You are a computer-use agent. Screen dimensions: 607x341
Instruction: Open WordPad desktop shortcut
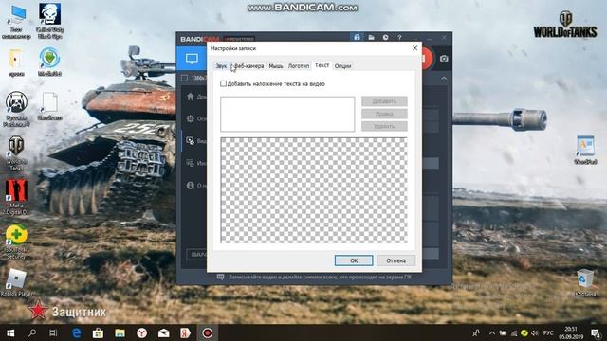[x=585, y=150]
